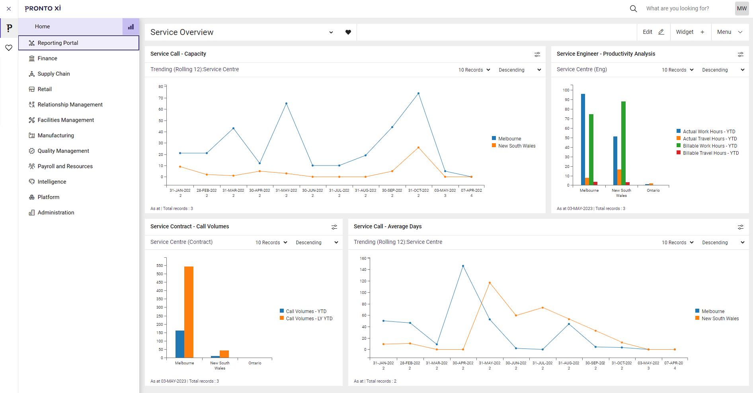Open 10 Records dropdown in Capacity widget

pos(474,70)
